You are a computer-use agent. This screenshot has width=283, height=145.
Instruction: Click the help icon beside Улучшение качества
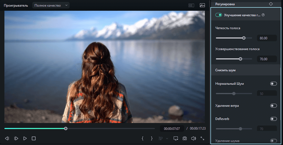[x=263, y=15]
